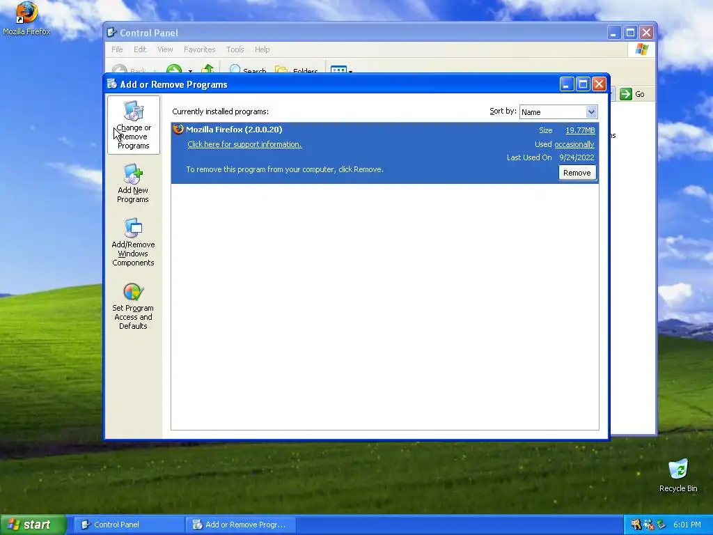Click the occasionally usage link
Screen dimensions: 713x535
574,144
